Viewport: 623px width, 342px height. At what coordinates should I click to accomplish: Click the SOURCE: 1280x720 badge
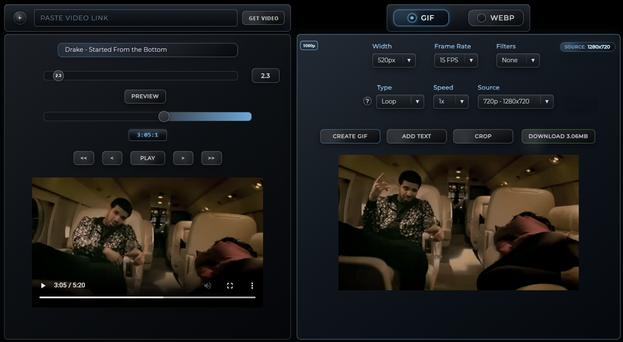click(587, 47)
